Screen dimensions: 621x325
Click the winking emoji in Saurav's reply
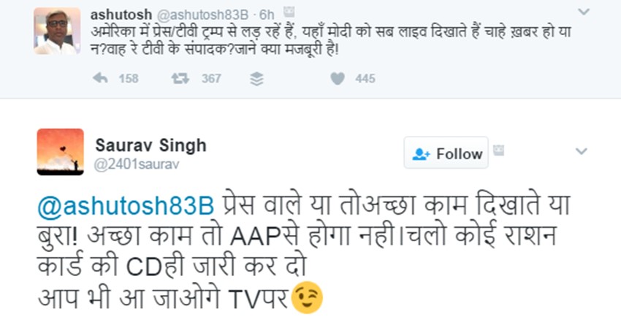pos(306,298)
